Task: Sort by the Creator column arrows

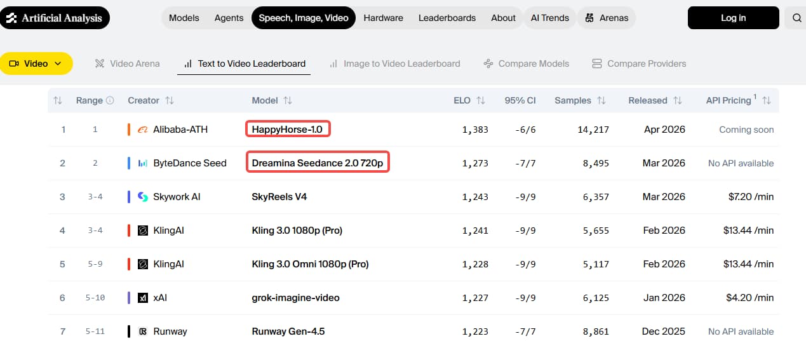Action: coord(170,100)
